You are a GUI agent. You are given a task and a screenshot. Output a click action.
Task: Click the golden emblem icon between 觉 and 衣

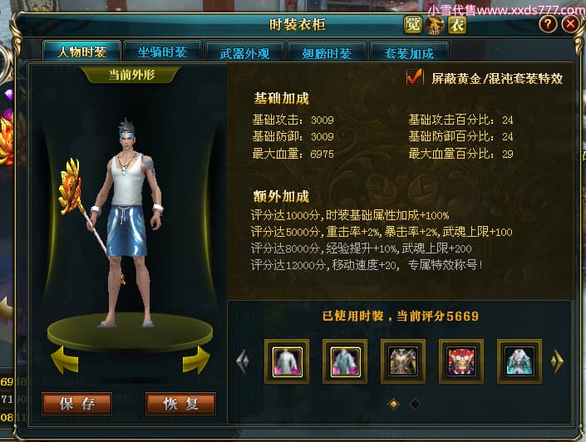(435, 25)
